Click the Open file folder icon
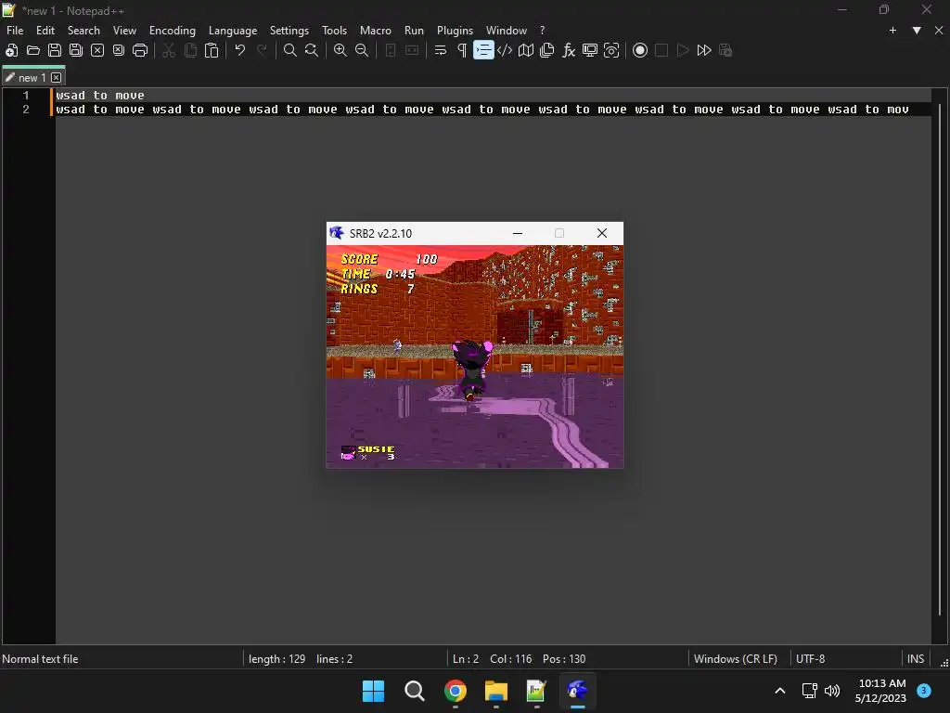The image size is (950, 713). pyautogui.click(x=32, y=50)
